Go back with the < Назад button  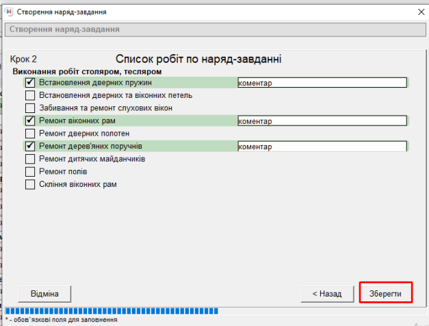tap(327, 293)
